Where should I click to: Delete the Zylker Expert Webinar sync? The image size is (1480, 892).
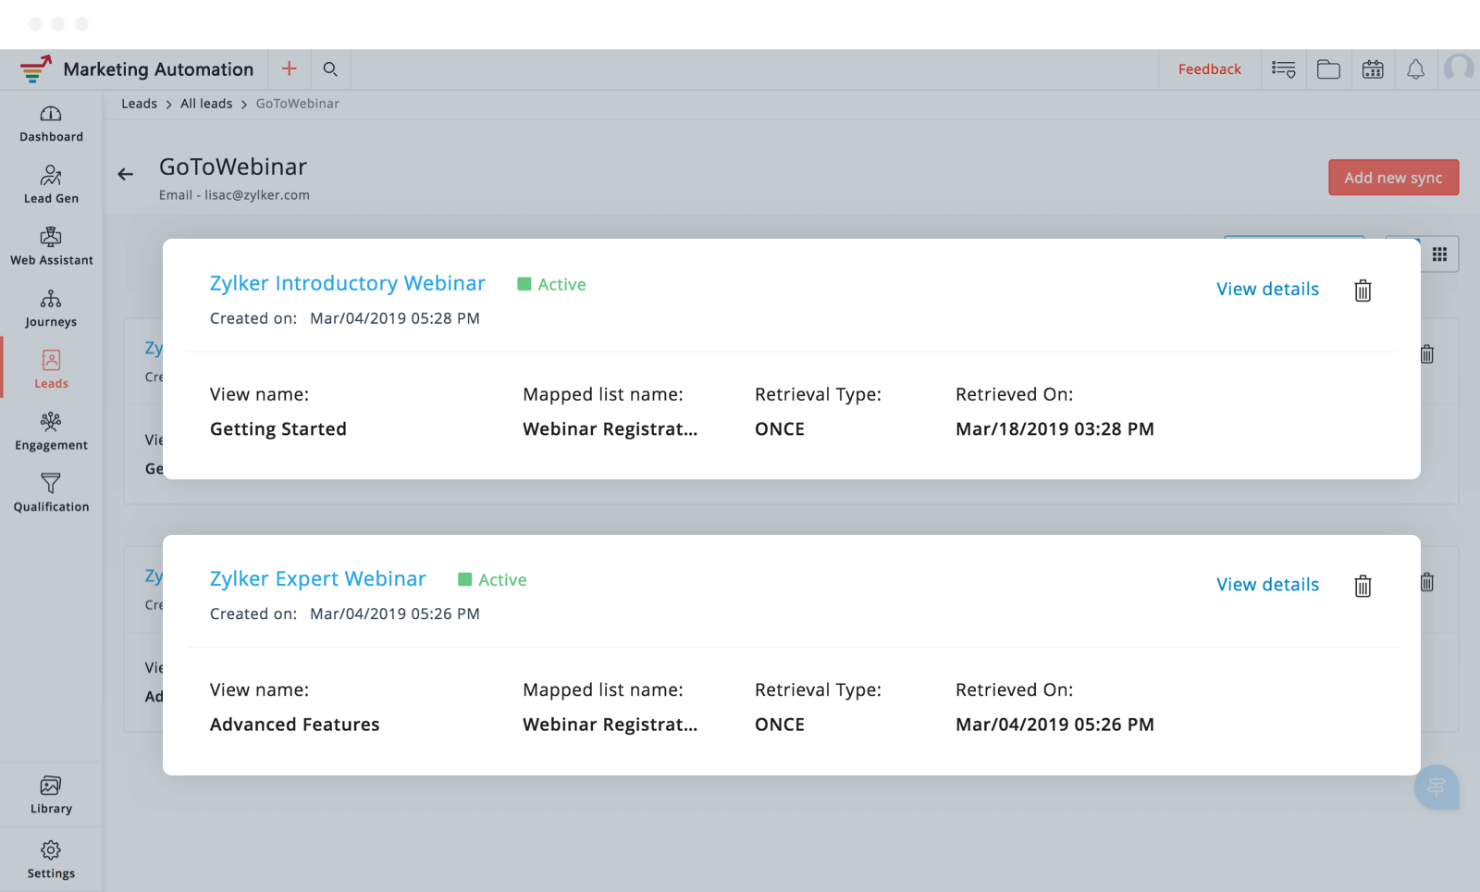tap(1363, 586)
